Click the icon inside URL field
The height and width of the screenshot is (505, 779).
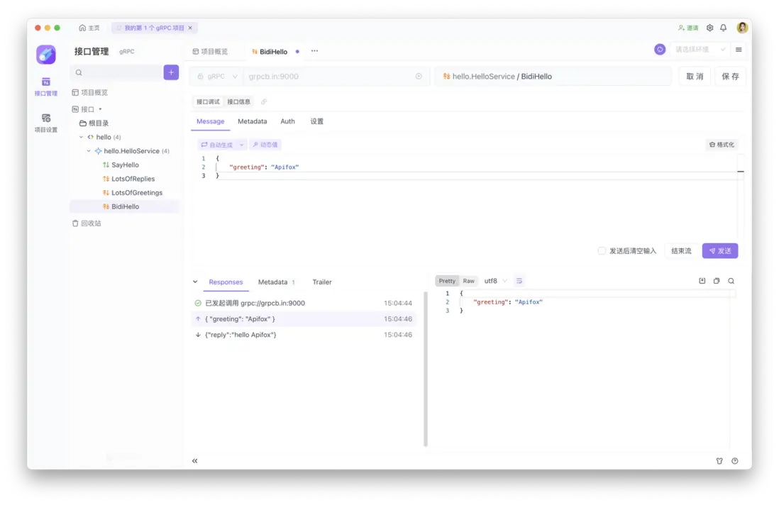[419, 77]
